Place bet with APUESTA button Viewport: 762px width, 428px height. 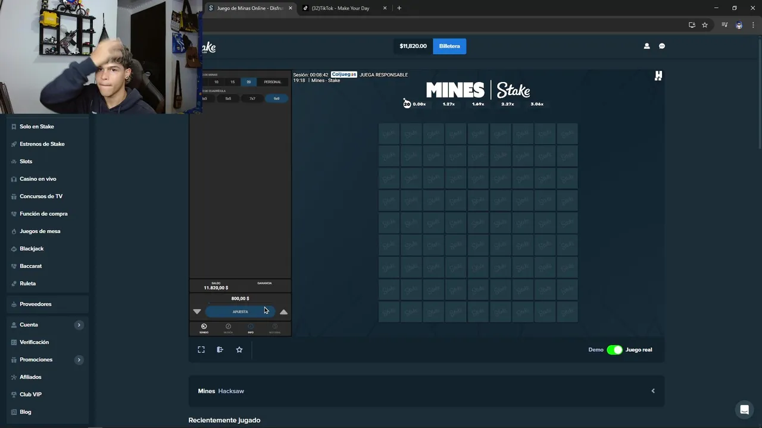tap(241, 311)
